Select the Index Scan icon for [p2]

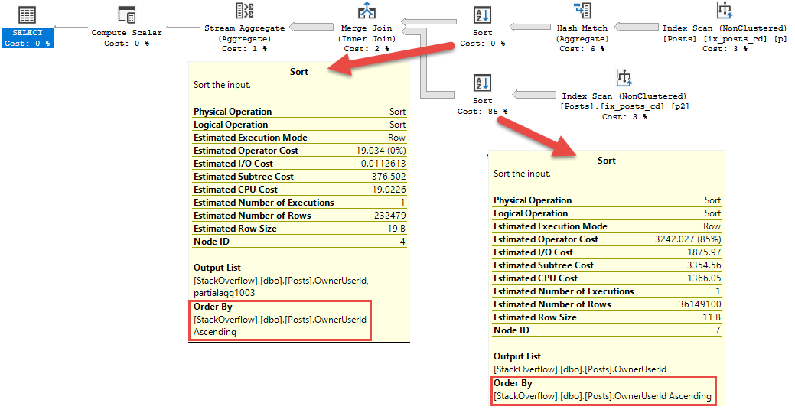click(x=624, y=78)
